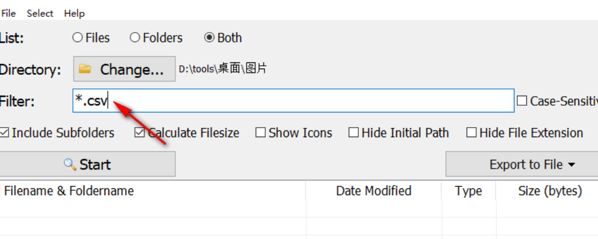Screen dimensions: 598x239
Task: Open the Help menu
Action: [x=74, y=13]
